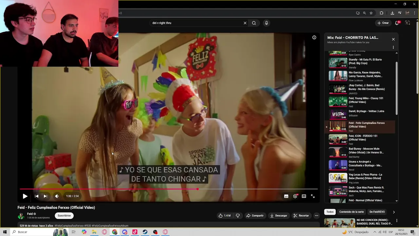Select the 'Contenido de la serie' chip
Viewport: 419px width, 236px height.
(352, 212)
